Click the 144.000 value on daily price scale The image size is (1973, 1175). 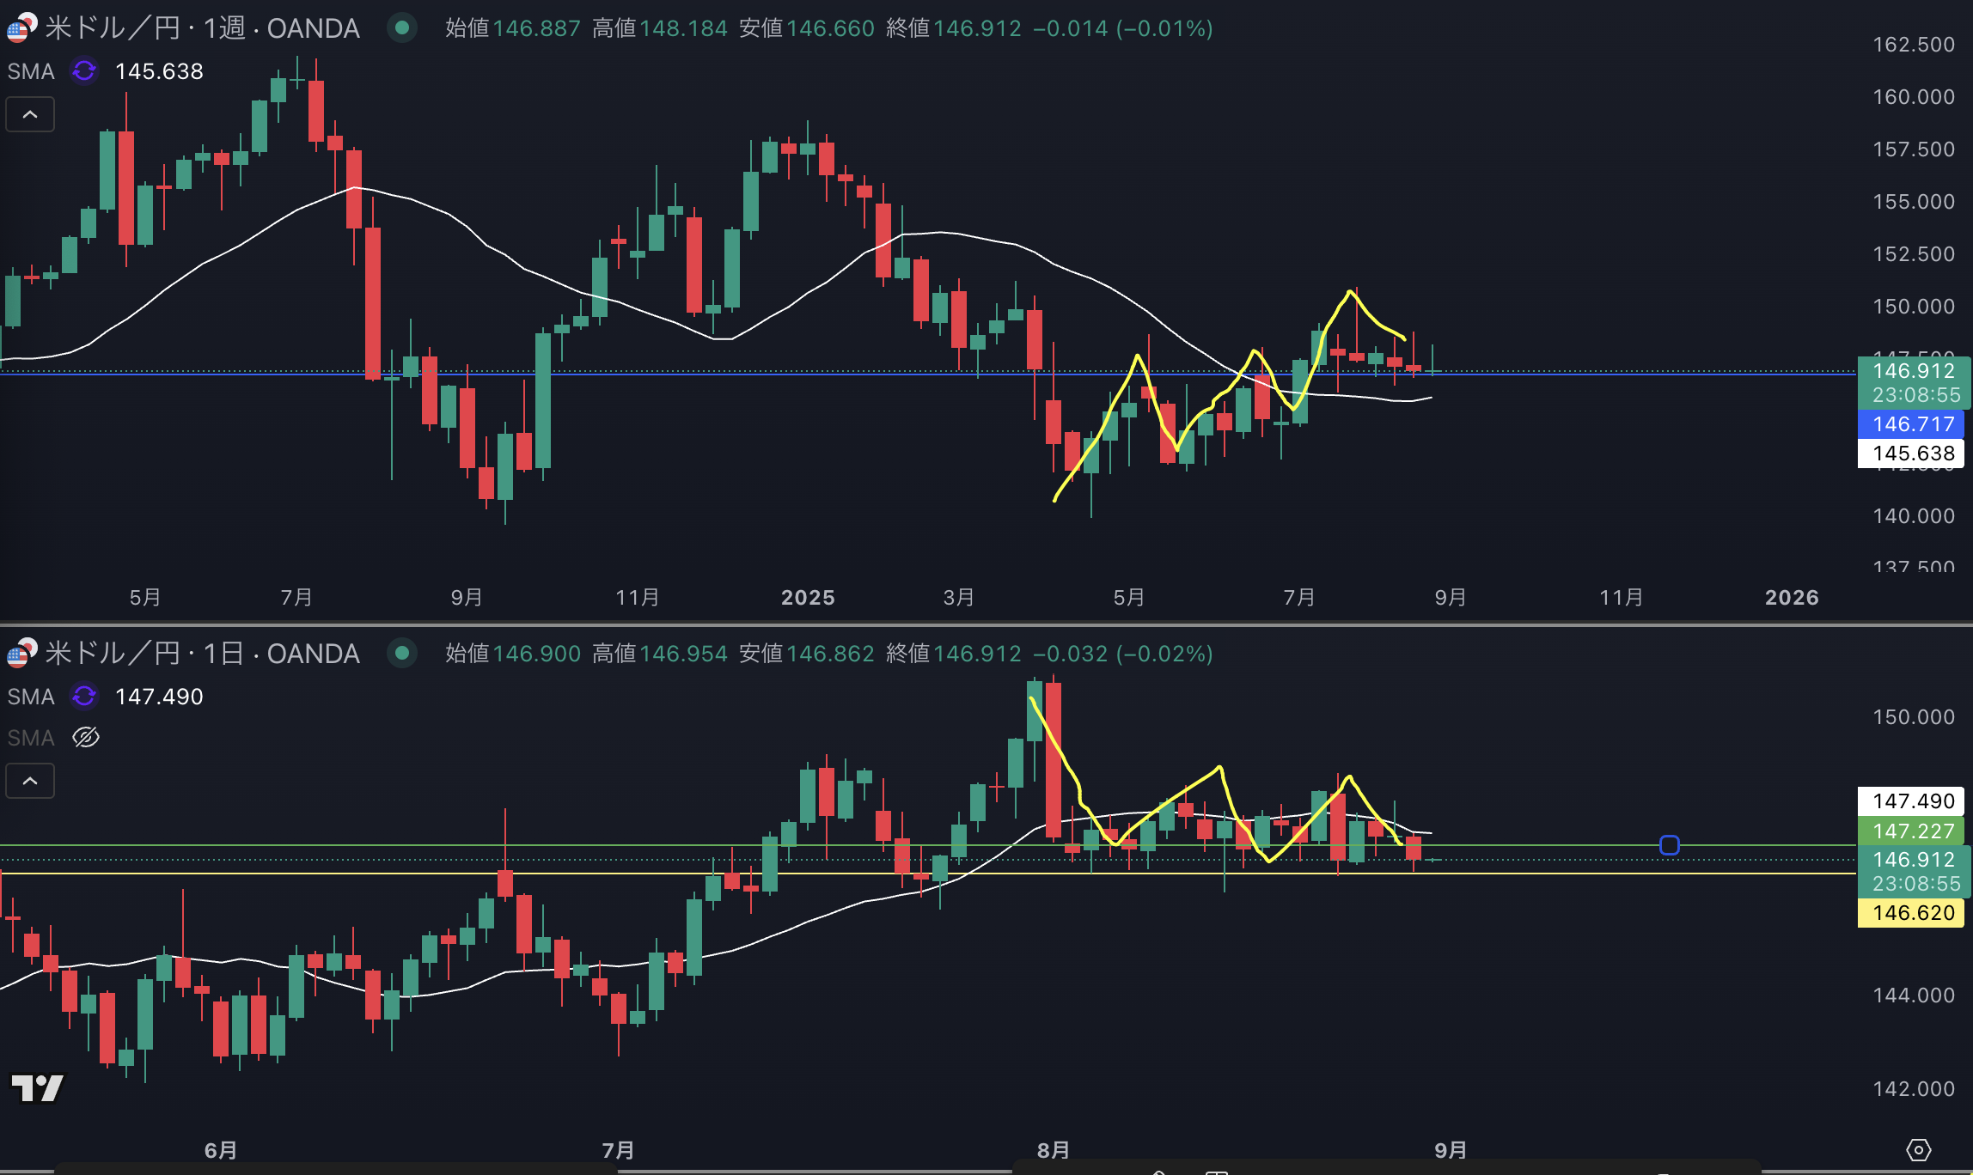coord(1914,995)
